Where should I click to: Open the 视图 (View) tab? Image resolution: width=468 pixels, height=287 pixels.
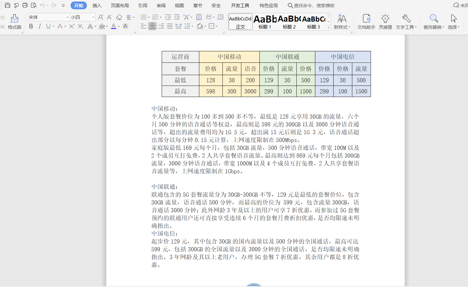click(179, 5)
